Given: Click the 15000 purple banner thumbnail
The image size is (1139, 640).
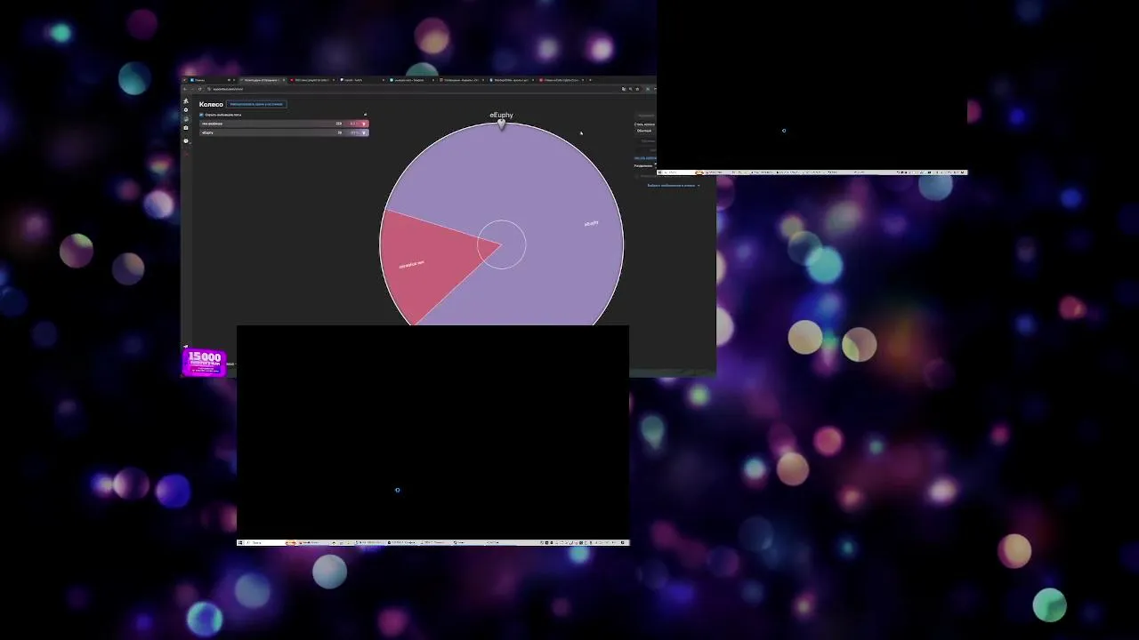Looking at the screenshot, I should pyautogui.click(x=204, y=362).
